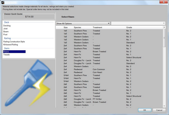Screen dimensions: 169x115
Task: Select 2x6 Douglas Fir - Larch PT Hi-Bor row
Action: pos(109,99)
